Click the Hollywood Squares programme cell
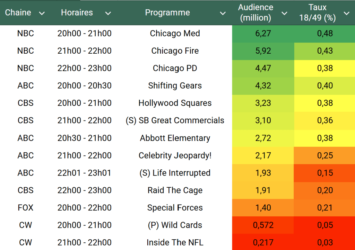This screenshot has width=355, height=250. [x=175, y=103]
